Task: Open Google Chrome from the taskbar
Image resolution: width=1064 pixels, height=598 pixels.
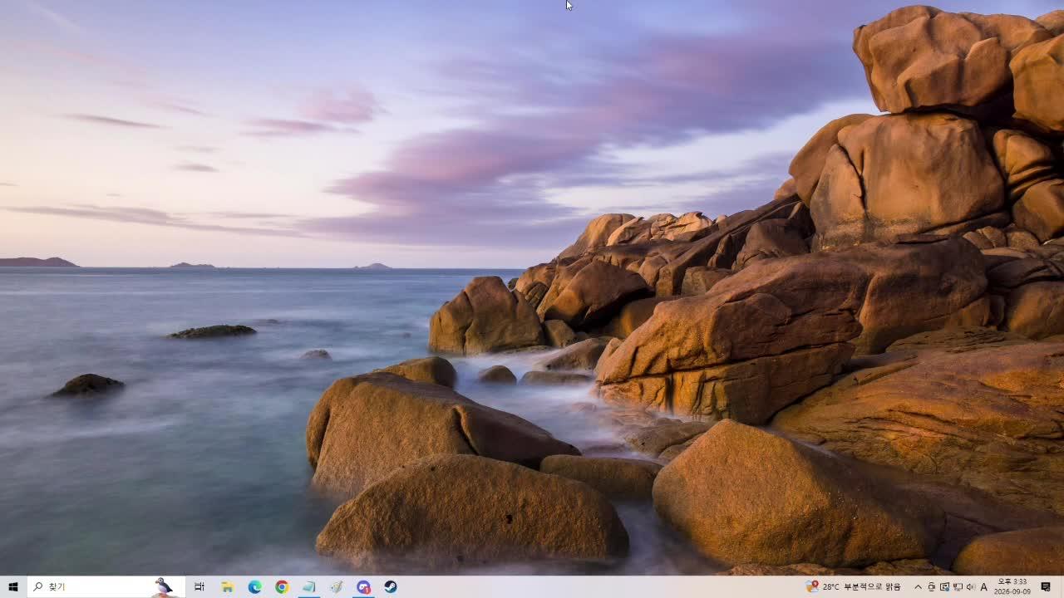Action: 282,586
